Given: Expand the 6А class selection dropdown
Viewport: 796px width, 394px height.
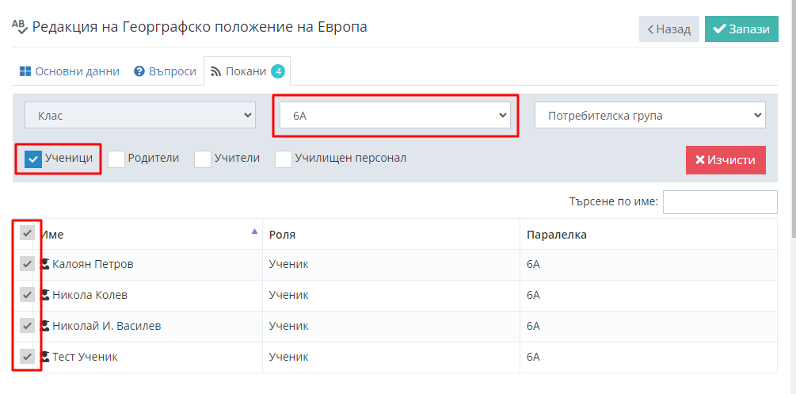Looking at the screenshot, I should 395,116.
